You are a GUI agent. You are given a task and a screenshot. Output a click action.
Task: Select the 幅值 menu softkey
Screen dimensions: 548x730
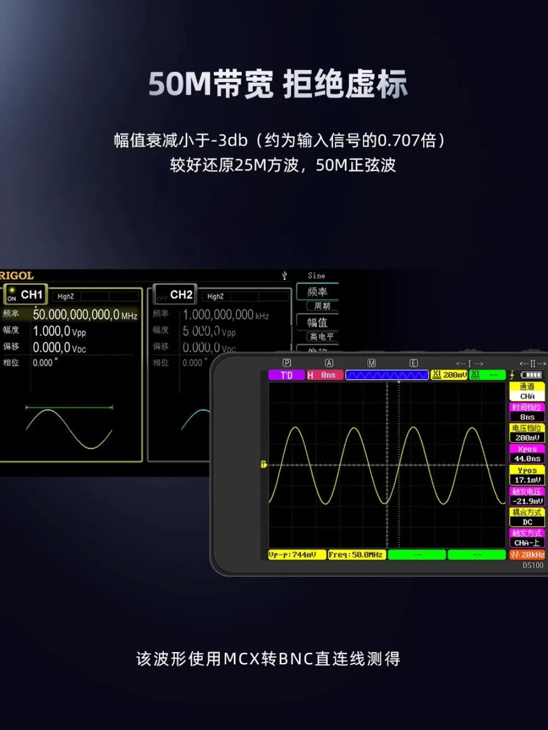click(x=317, y=323)
